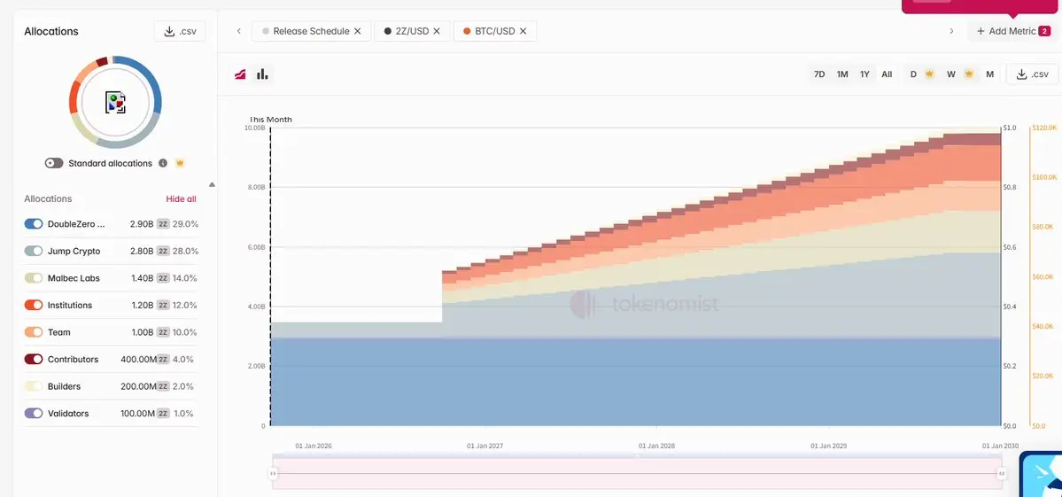
Task: Click crown icon beside W interval
Action: tap(969, 74)
